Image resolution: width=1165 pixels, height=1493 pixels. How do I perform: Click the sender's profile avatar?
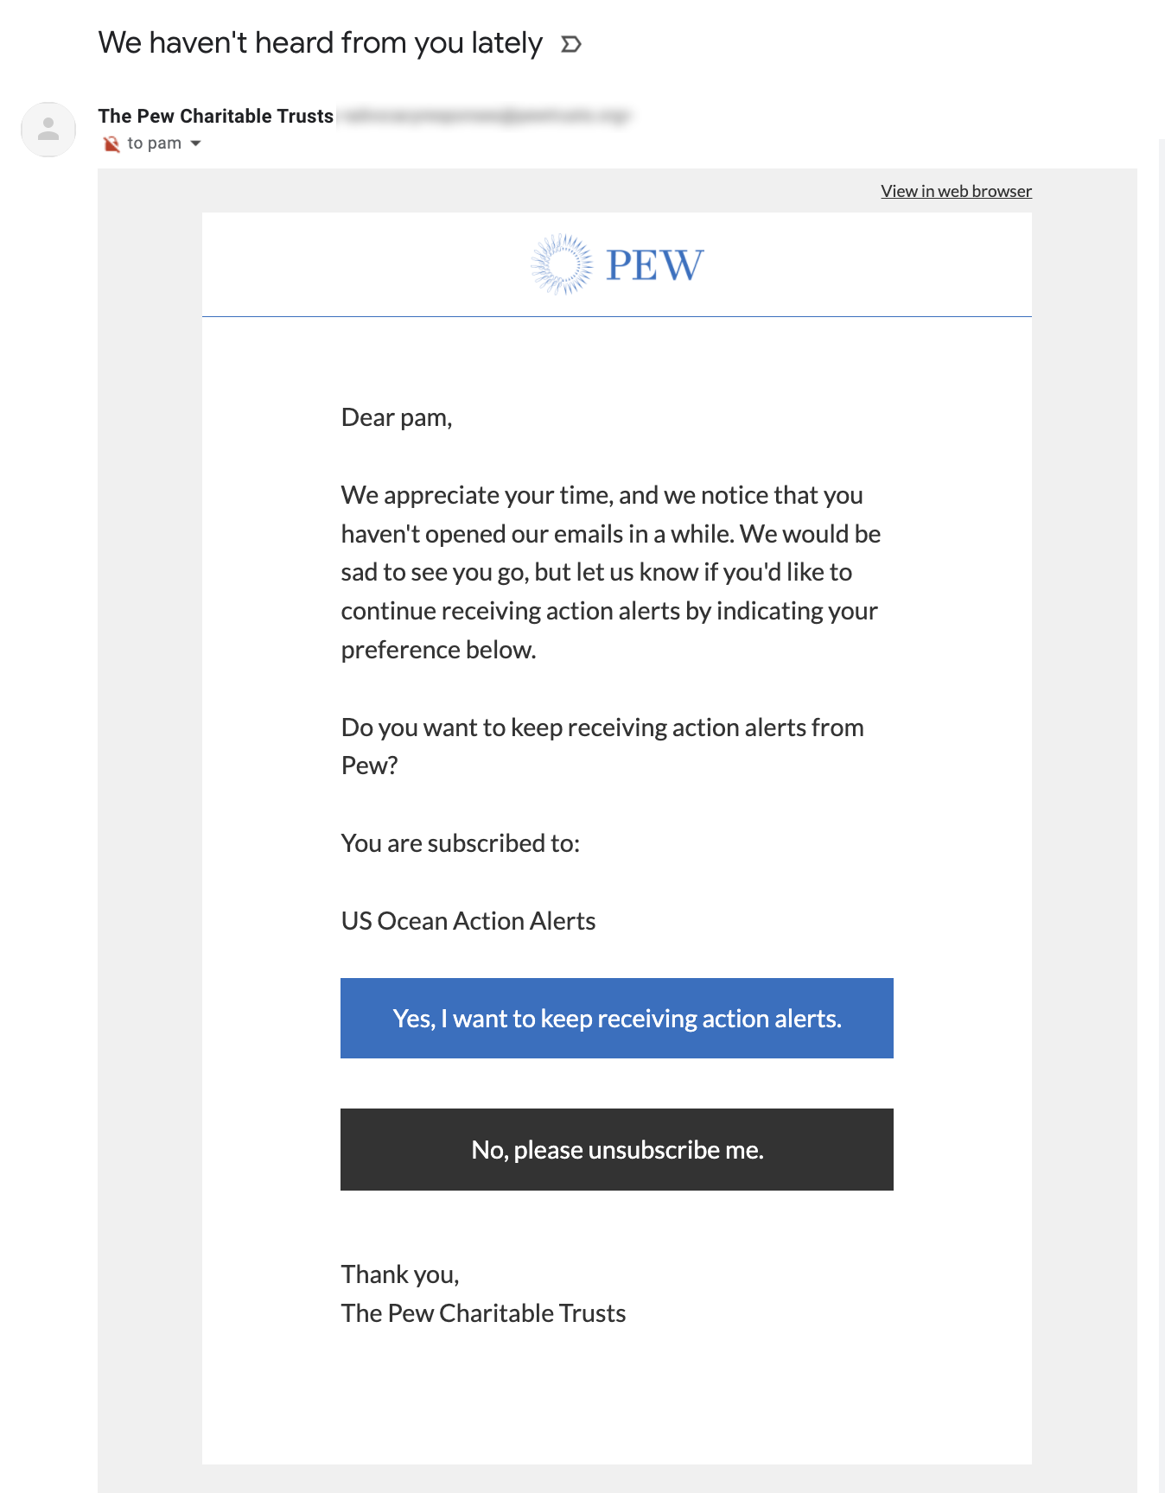tap(48, 130)
